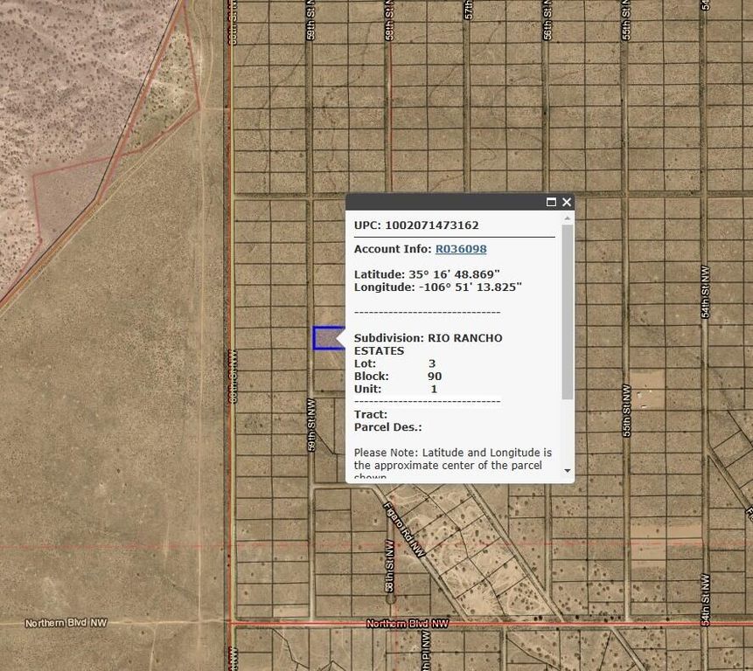The height and width of the screenshot is (671, 753).
Task: Click the 59th St NW street label
Action: pos(312,424)
